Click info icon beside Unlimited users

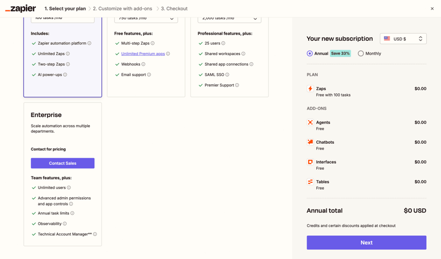click(69, 187)
